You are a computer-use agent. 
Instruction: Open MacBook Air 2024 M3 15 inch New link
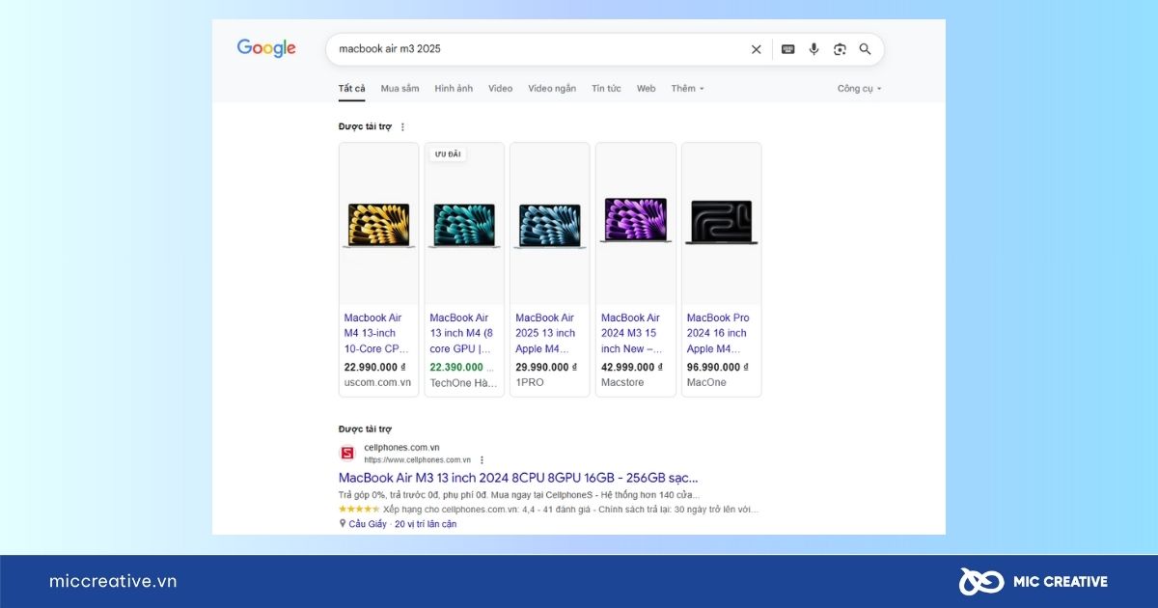point(632,333)
